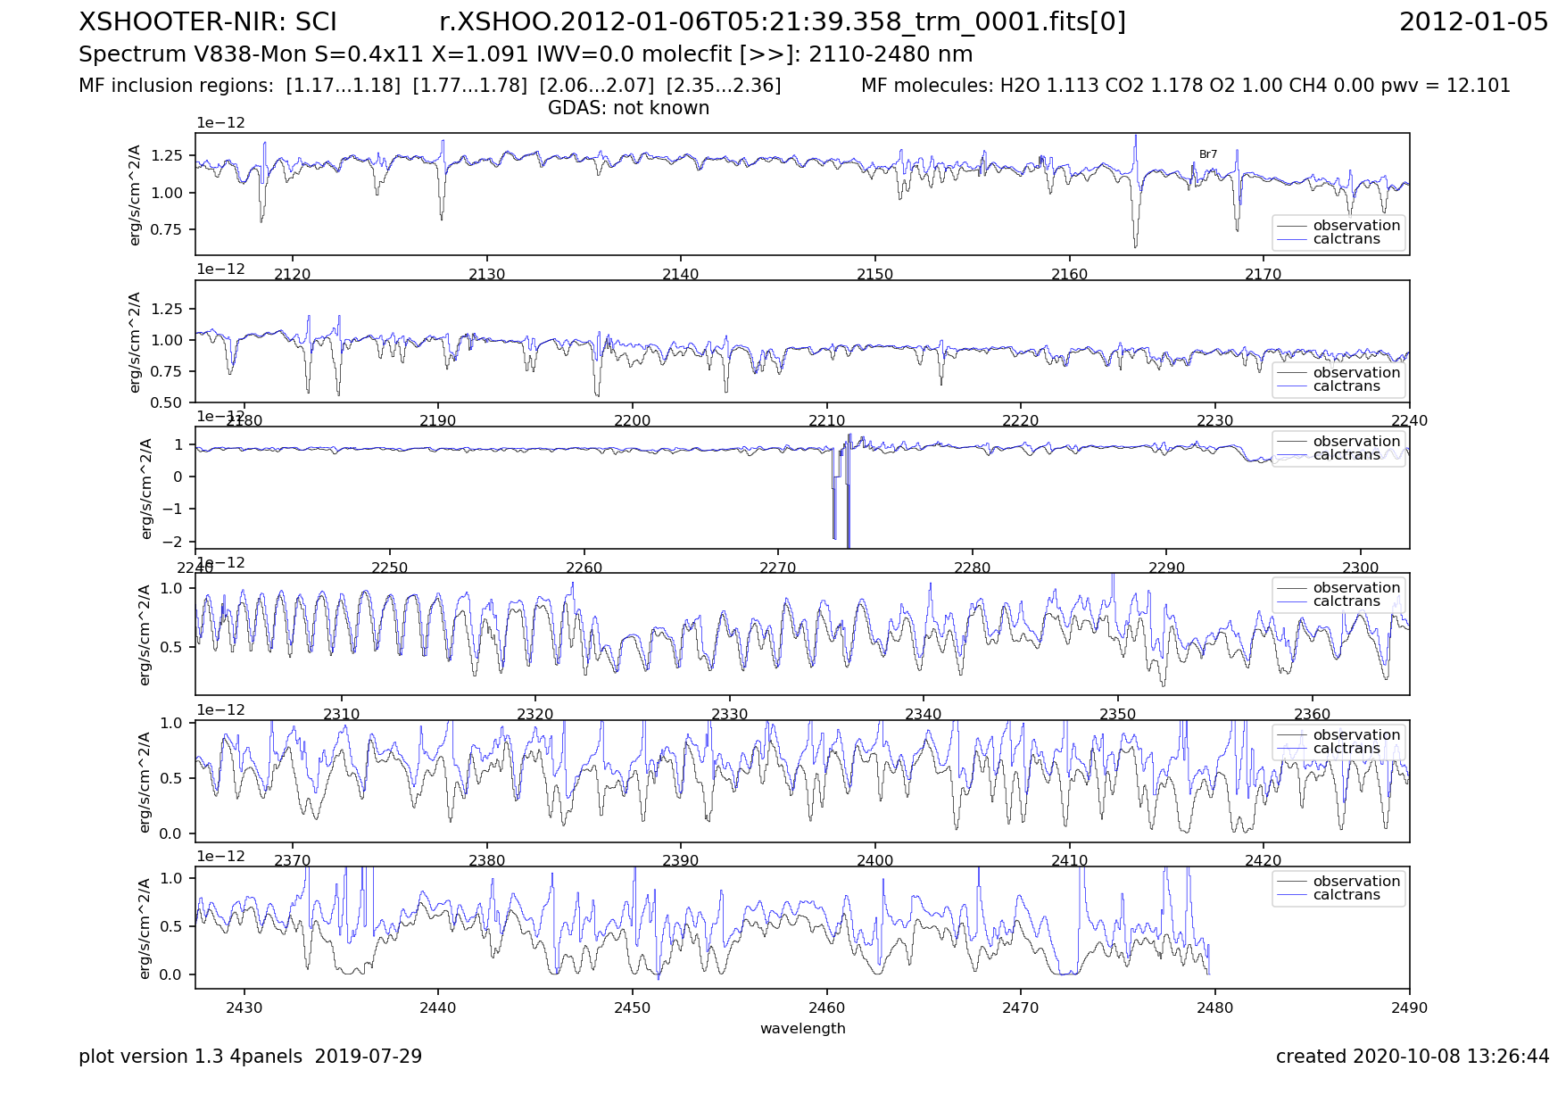Click the MF inclusion regions text
Image resolution: width=1566 pixels, height=1111 pixels.
click(429, 86)
